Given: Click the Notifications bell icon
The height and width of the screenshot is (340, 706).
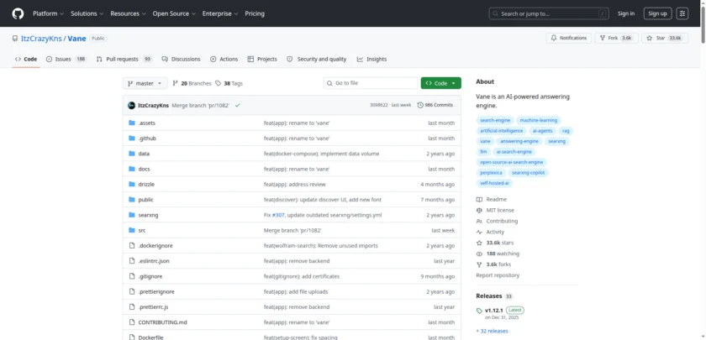Looking at the screenshot, I should point(554,39).
